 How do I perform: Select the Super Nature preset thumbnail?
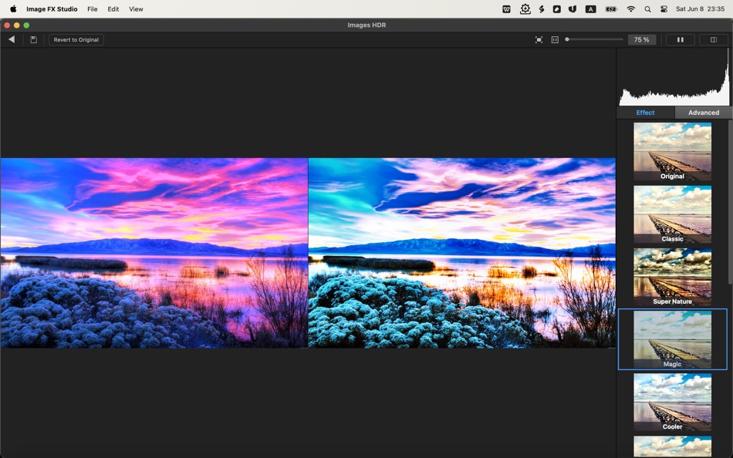coord(672,276)
